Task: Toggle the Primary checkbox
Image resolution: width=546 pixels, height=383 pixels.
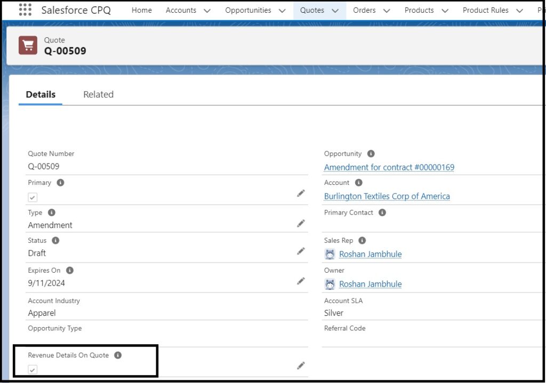Action: coord(33,198)
